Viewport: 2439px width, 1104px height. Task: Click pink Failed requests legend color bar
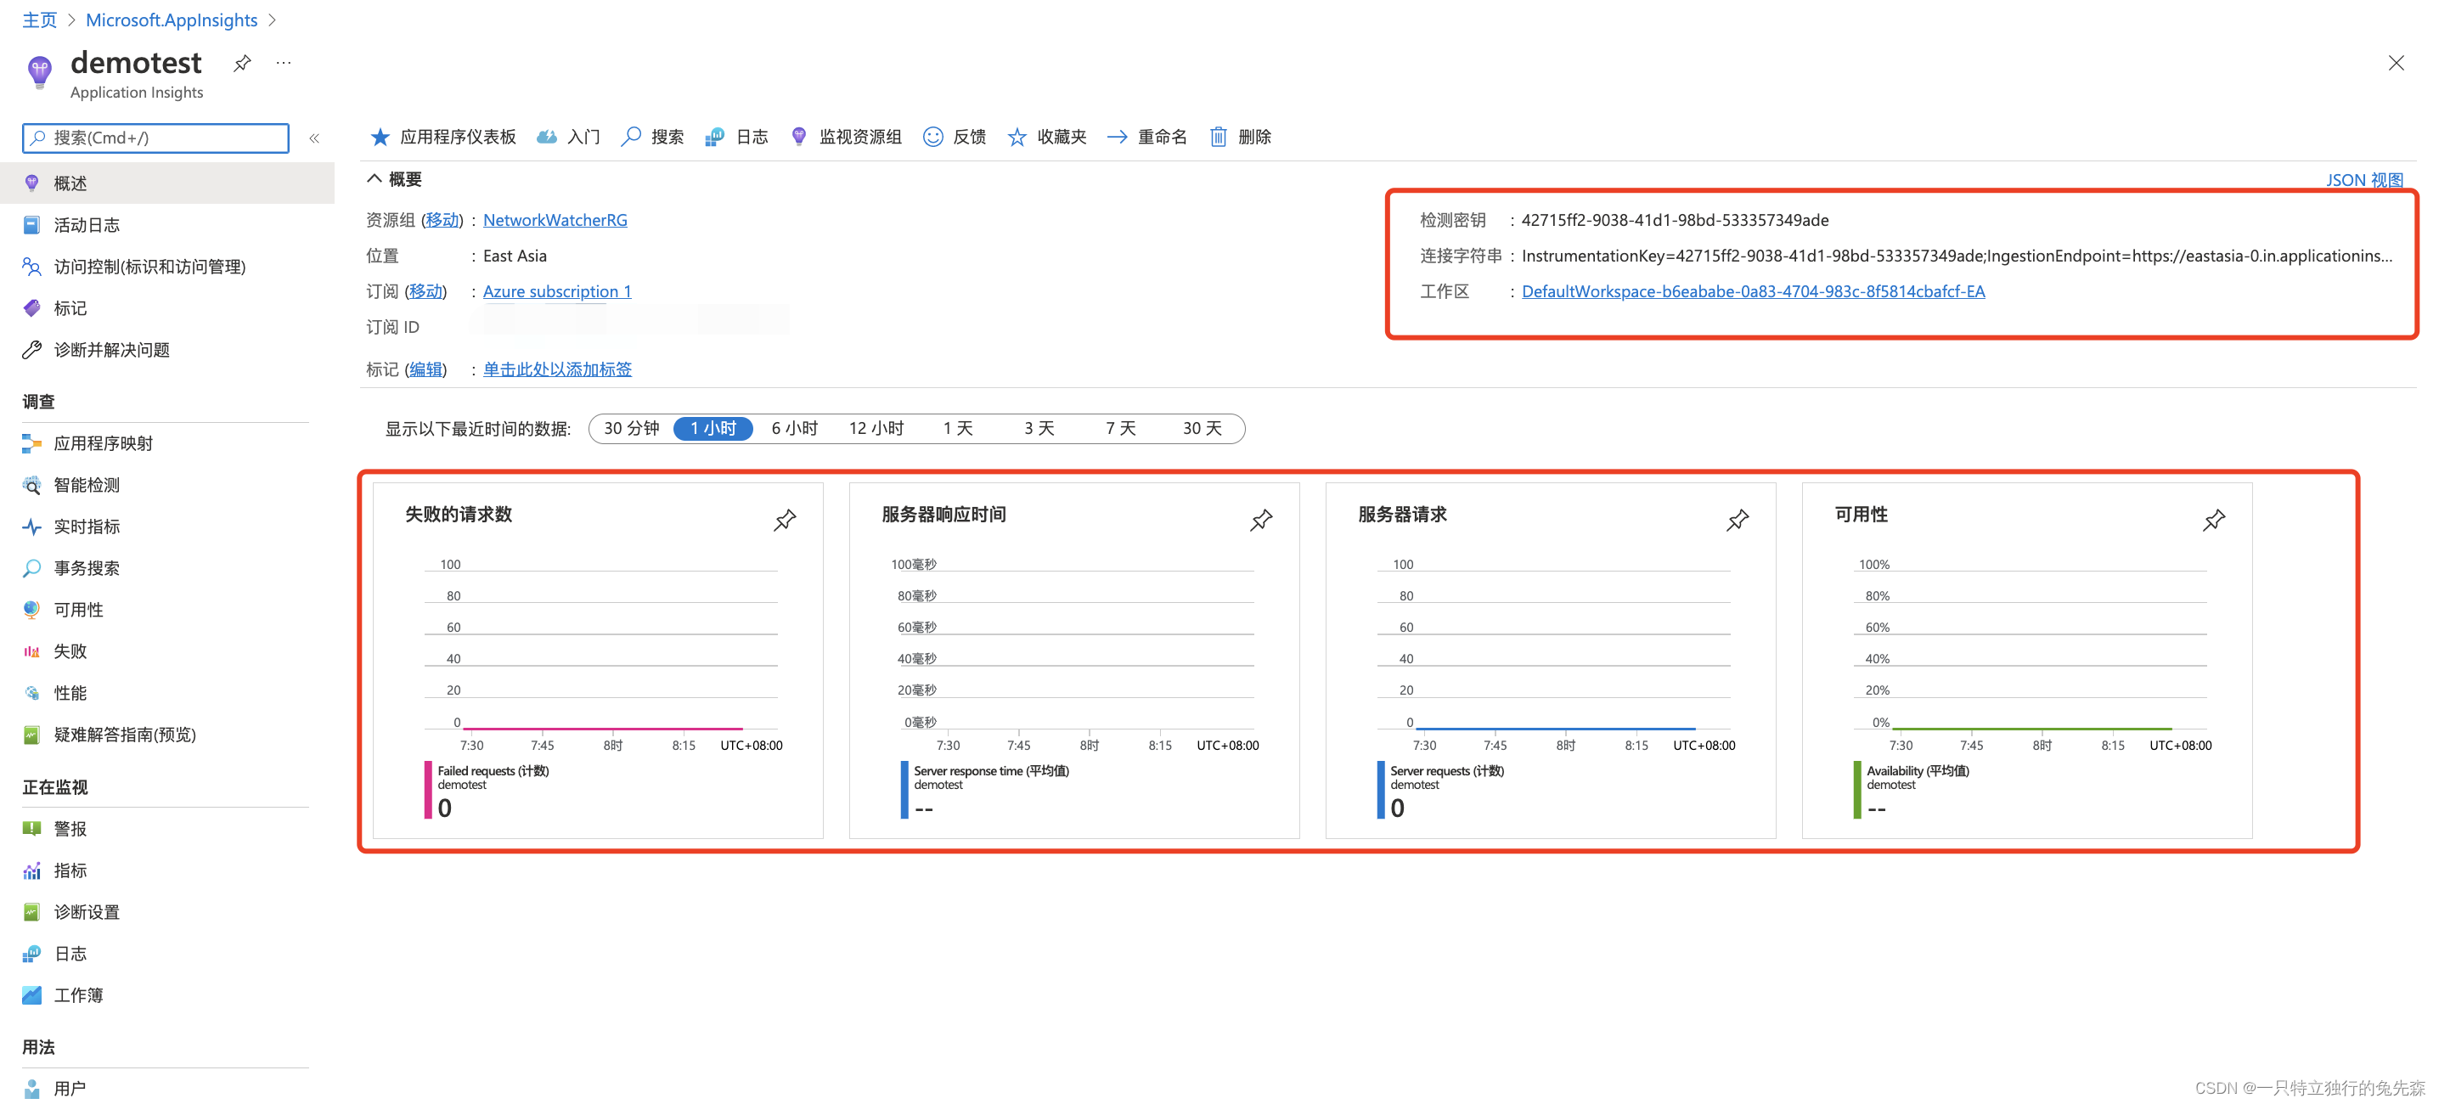click(x=428, y=790)
